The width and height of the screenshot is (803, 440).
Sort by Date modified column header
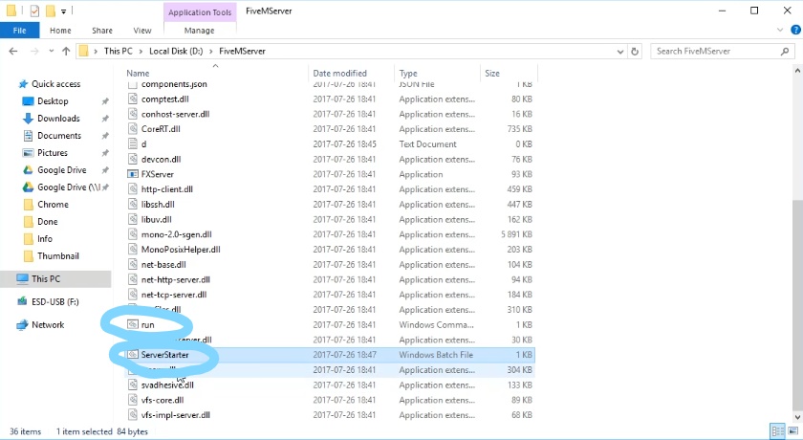pos(339,74)
